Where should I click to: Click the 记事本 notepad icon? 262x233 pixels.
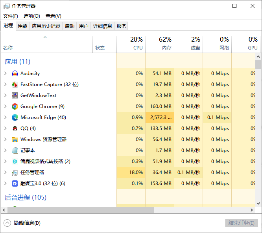[15, 150]
